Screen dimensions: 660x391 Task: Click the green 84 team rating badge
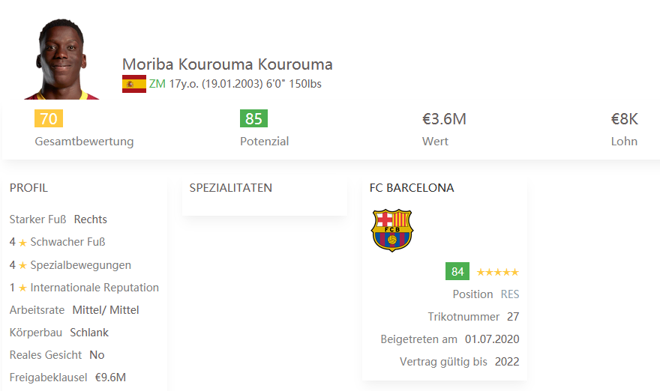[x=457, y=271]
